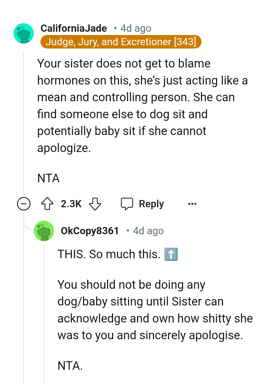The image size is (270, 384).
Task: Tap OkCopy8361's green avatar
Action: pos(44,231)
